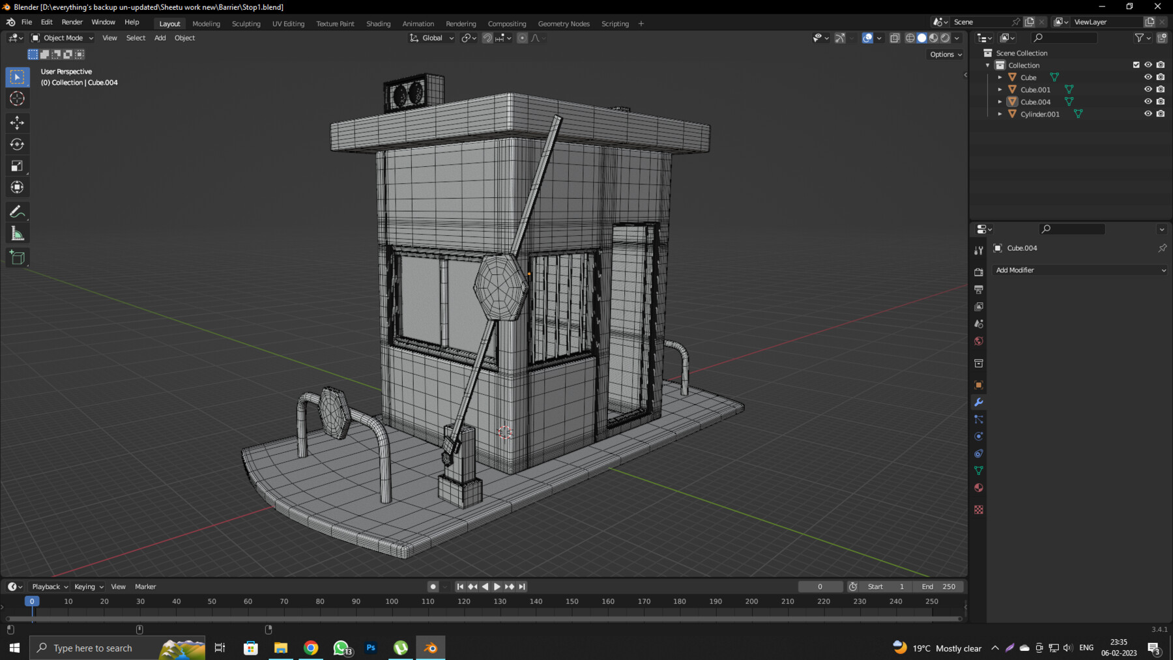This screenshot has height=660, width=1173.
Task: Select the Scale tool
Action: tap(18, 165)
